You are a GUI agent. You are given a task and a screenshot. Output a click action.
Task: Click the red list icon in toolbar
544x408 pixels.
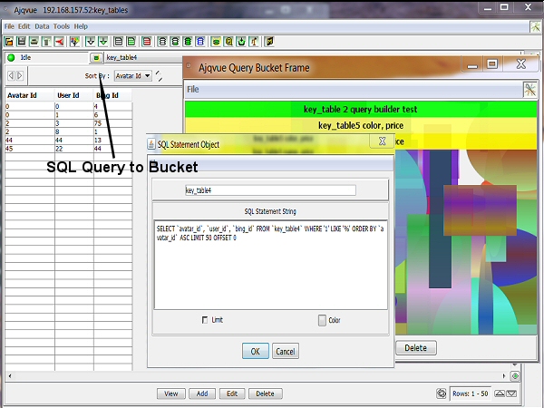click(x=145, y=41)
